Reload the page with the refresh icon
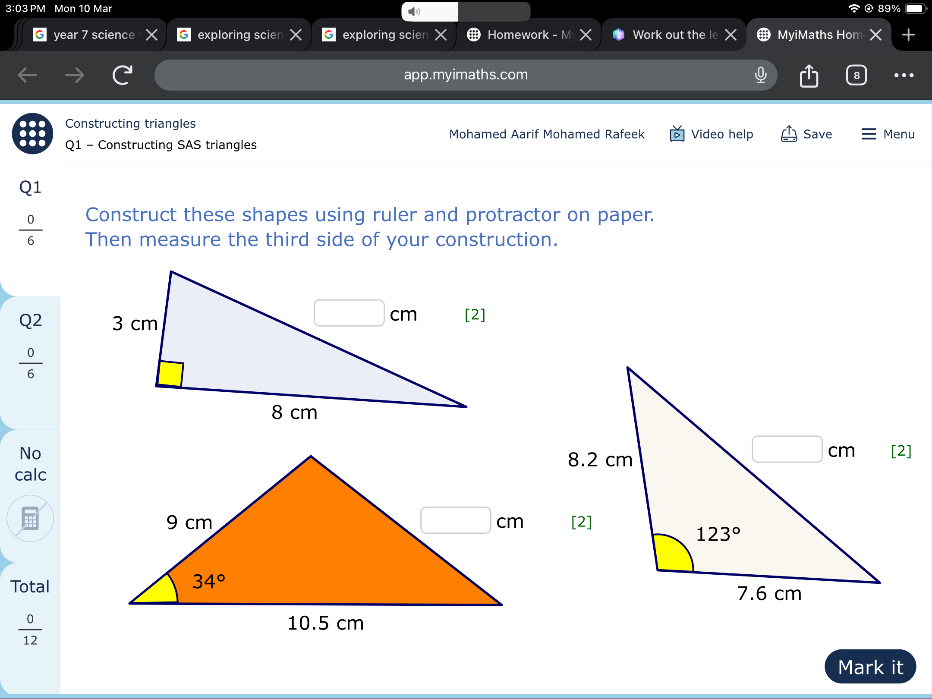932x699 pixels. coord(122,74)
